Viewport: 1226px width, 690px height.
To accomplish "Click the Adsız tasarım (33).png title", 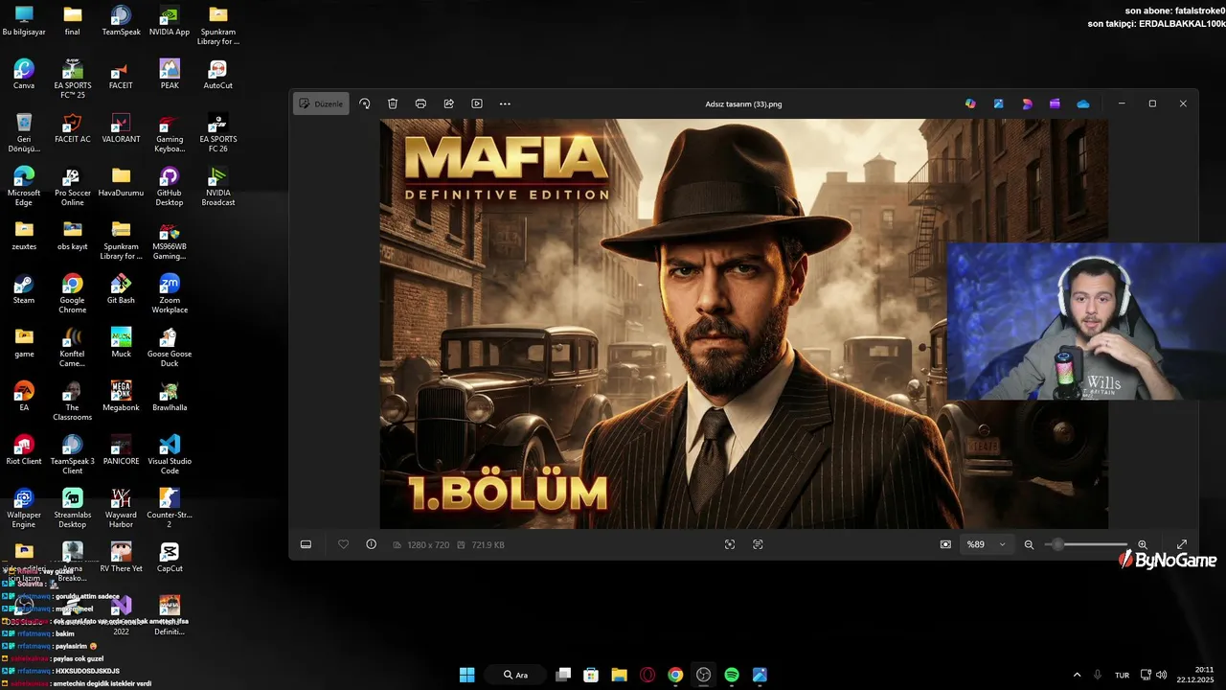I will coord(743,103).
